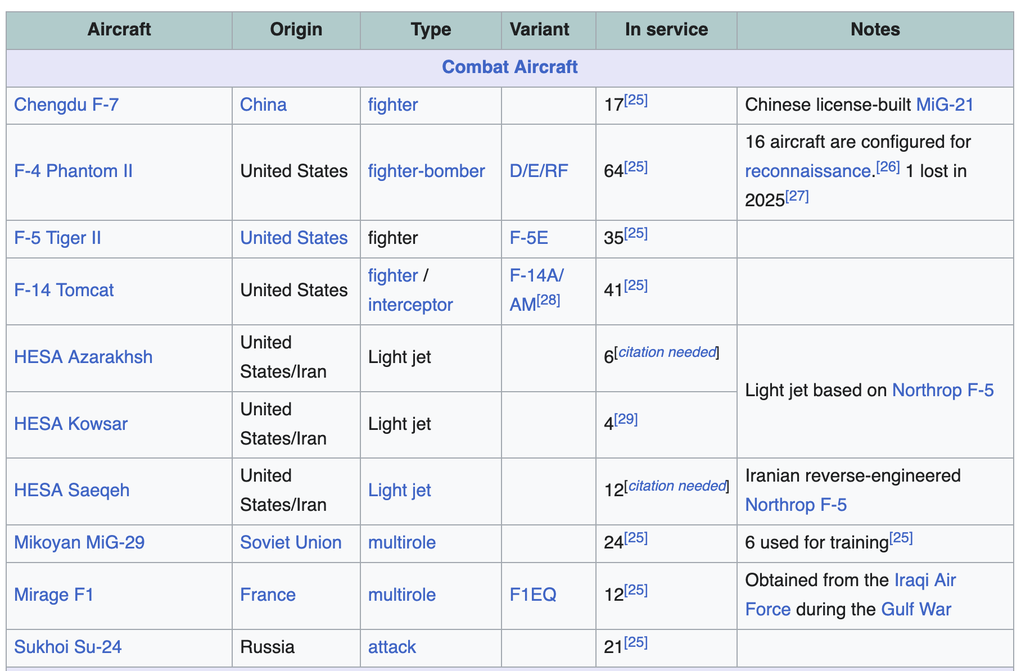
Task: Select Light jet text in Azarakhsh row
Action: 400,357
